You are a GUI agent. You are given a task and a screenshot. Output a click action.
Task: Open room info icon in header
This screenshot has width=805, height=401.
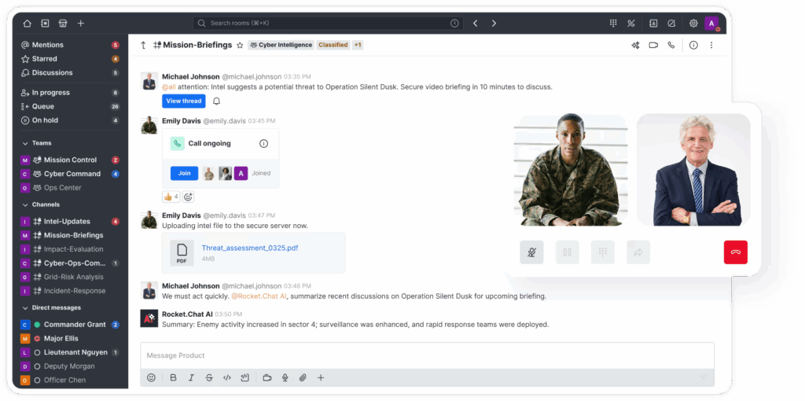click(693, 45)
